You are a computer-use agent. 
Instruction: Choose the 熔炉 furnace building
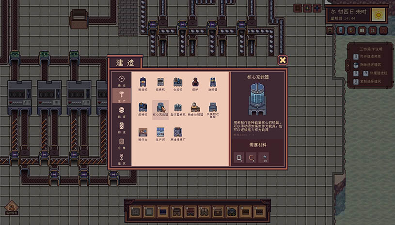[x=195, y=82]
